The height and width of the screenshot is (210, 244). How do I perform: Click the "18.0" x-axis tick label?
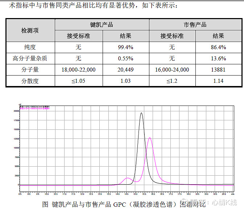coord(189,194)
